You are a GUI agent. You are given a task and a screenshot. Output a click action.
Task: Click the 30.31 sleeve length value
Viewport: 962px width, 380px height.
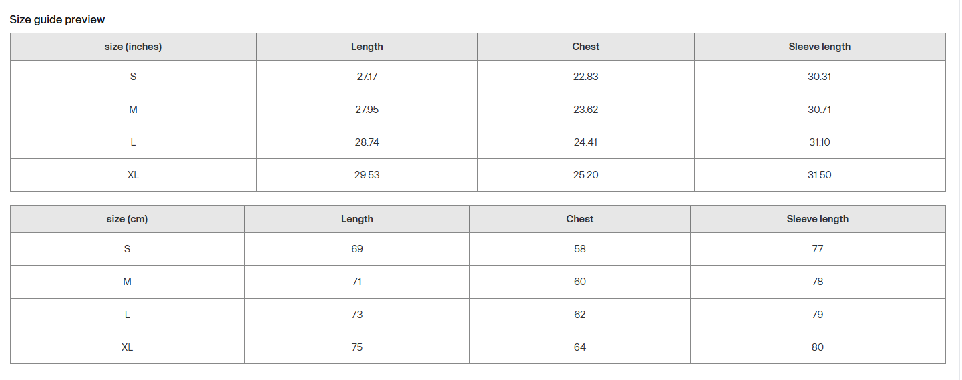820,77
